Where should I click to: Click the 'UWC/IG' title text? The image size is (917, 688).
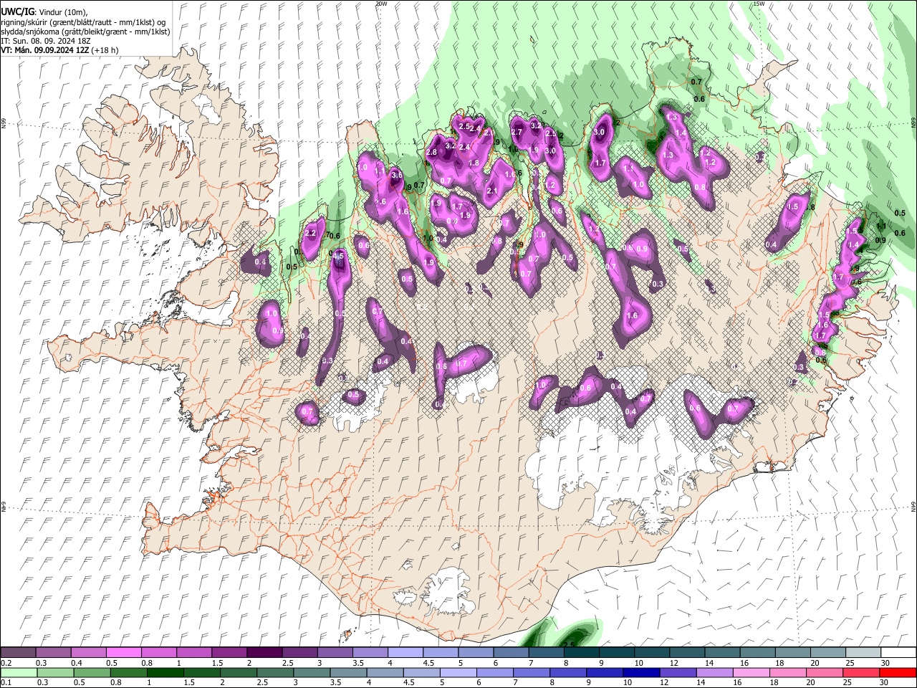tap(17, 12)
